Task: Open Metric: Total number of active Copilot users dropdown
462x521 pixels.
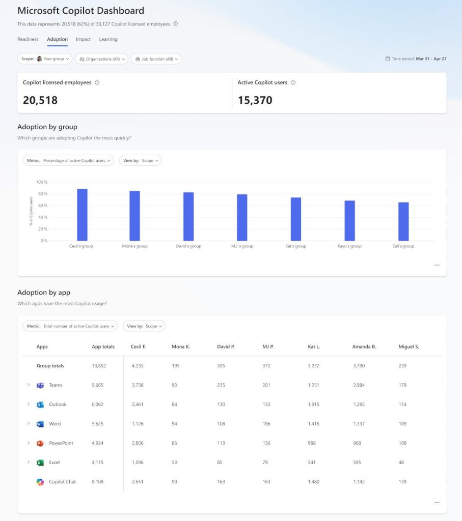Action: click(x=70, y=326)
